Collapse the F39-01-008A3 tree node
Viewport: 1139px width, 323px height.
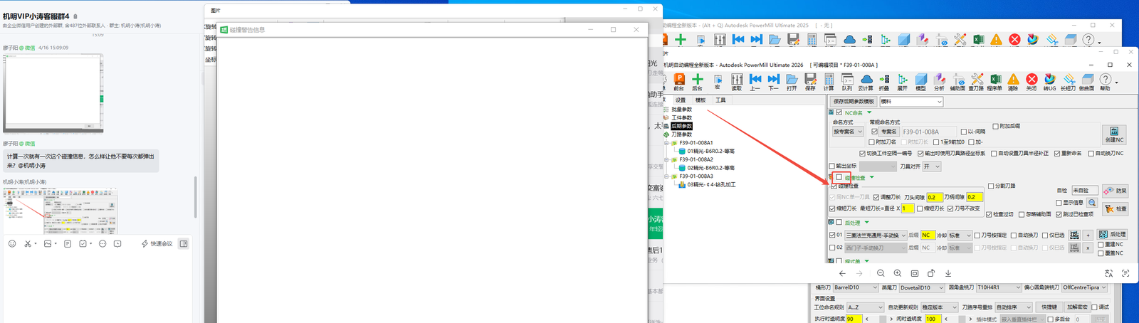click(667, 176)
